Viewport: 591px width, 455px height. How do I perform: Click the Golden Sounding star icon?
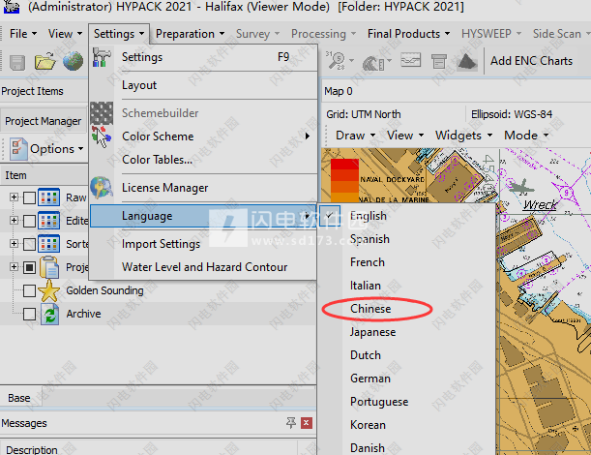coord(49,290)
